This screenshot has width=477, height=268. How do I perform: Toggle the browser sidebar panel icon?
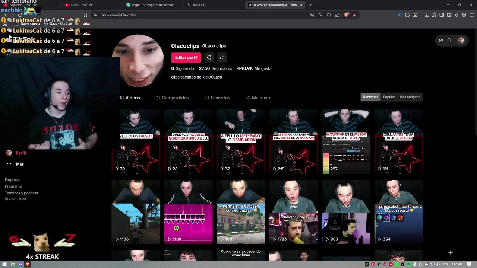tap(442, 15)
